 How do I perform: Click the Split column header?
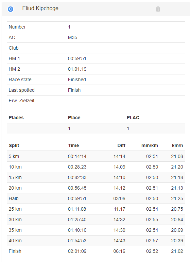click(x=14, y=145)
